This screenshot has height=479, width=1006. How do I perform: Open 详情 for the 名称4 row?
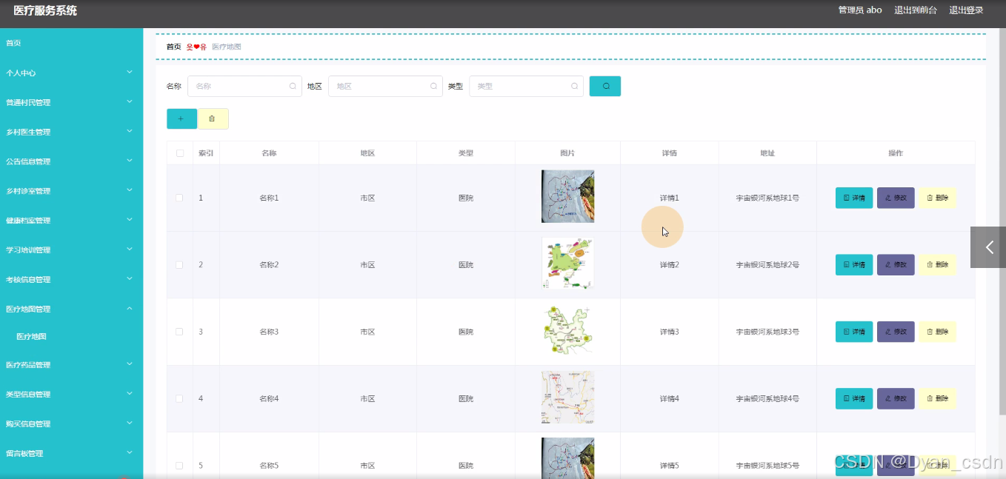pos(854,398)
